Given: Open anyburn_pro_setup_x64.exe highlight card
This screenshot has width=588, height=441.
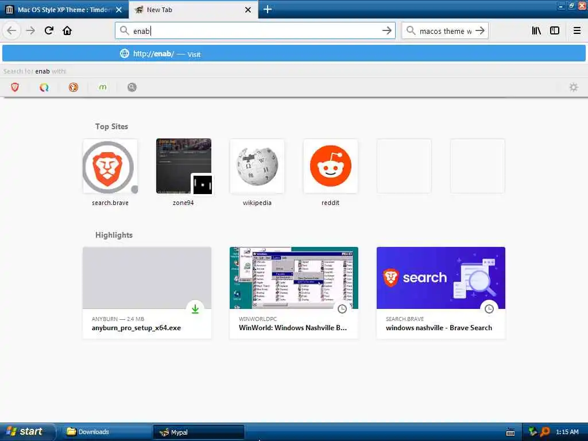Looking at the screenshot, I should 147,293.
